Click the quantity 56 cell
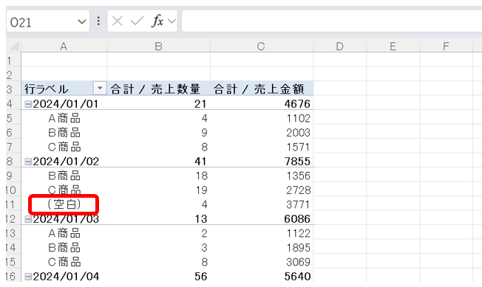This screenshot has height=287, width=482. [x=159, y=276]
